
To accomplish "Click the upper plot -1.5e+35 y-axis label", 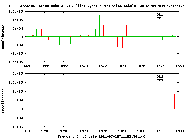I will (x=14, y=62).
